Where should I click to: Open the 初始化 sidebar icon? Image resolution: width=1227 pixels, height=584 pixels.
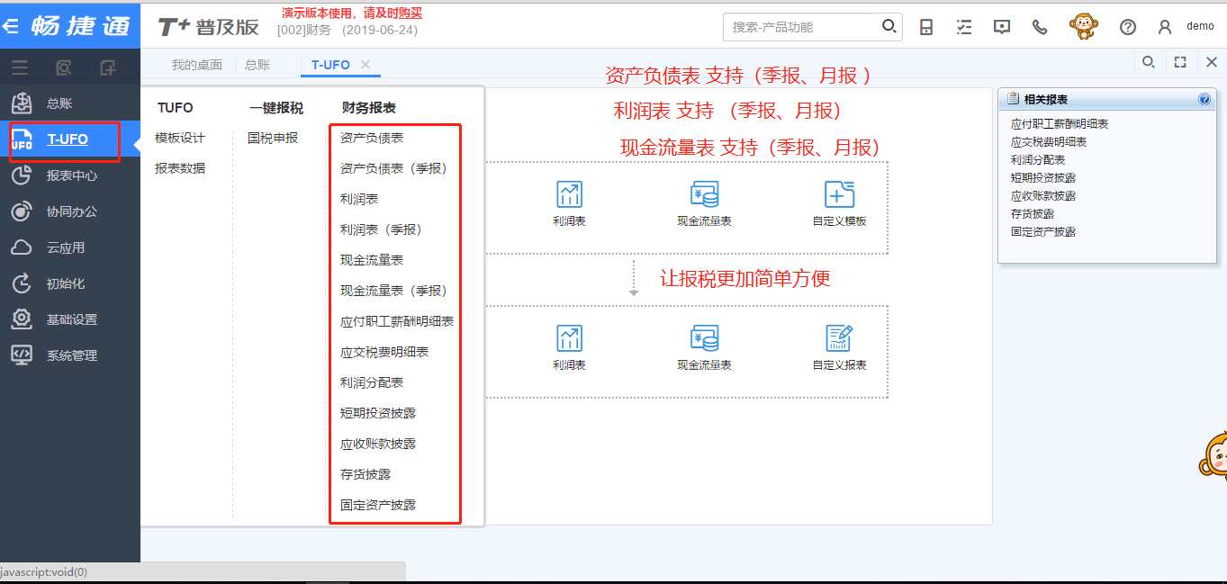coord(22,283)
